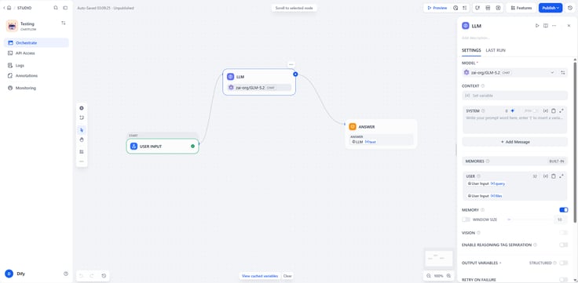Click the LLM panel vertical scrollbar
578x283 pixels.
coord(575,142)
